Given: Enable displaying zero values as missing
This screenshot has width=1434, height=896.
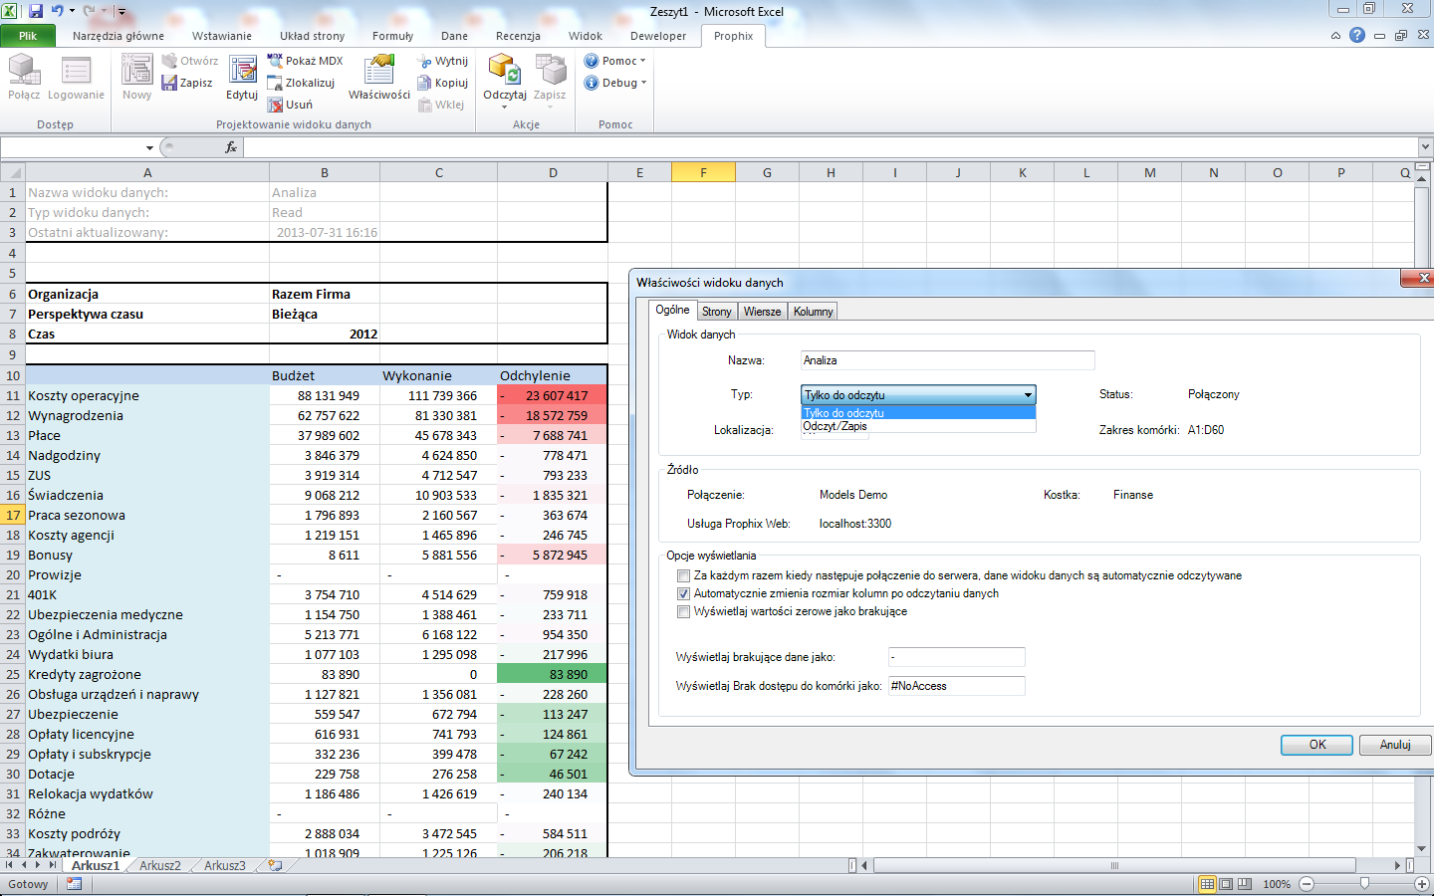Looking at the screenshot, I should coord(683,611).
